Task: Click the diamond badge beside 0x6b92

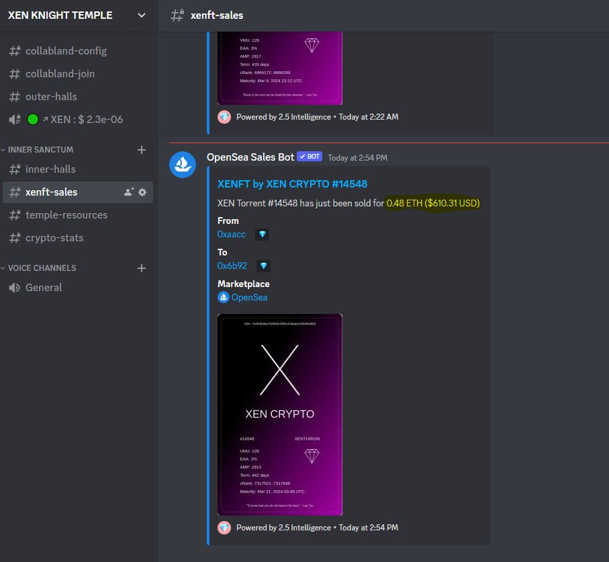Action: coord(263,266)
